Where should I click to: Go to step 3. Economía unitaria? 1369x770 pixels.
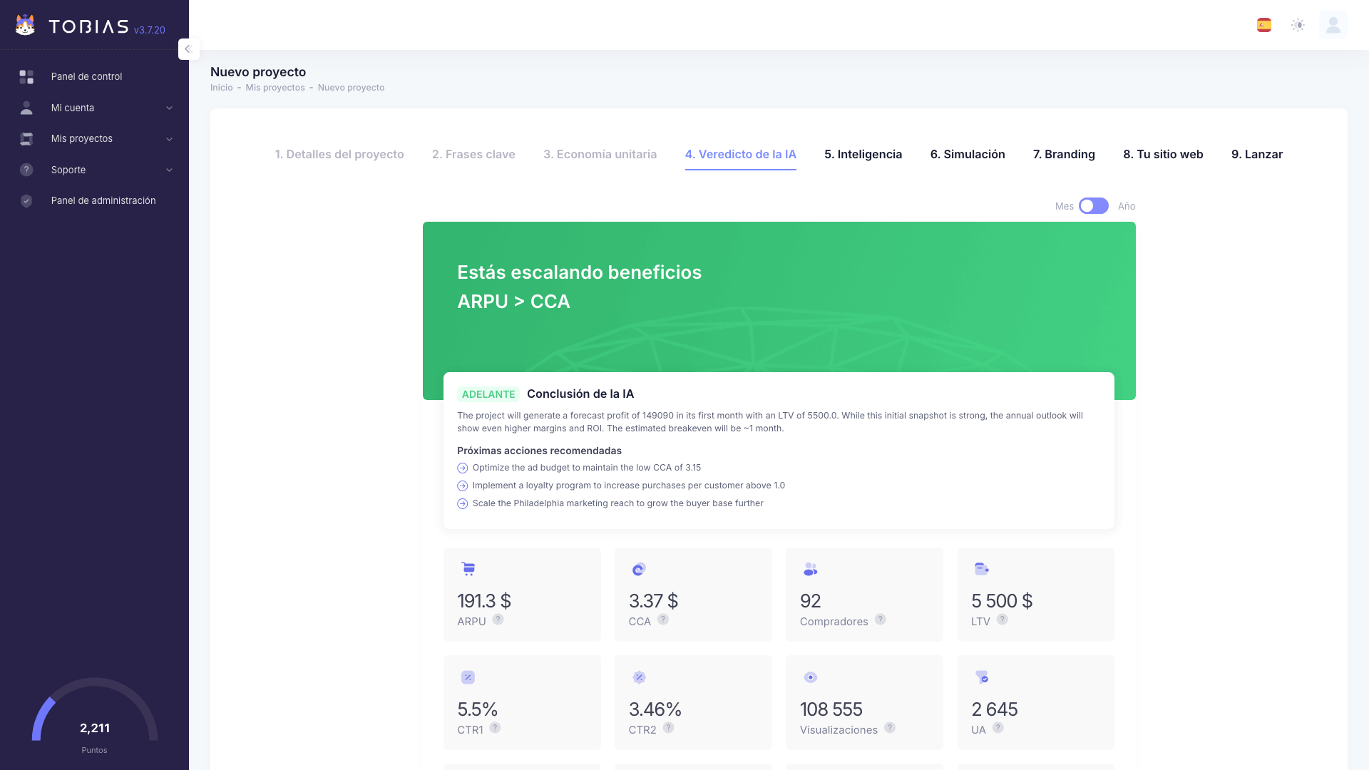tap(600, 155)
